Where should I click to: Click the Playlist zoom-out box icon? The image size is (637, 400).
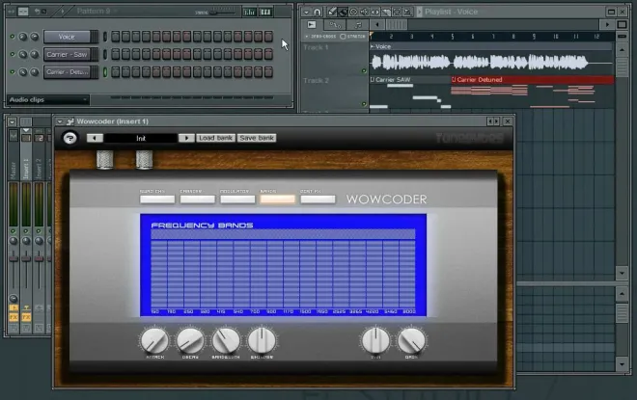click(622, 25)
